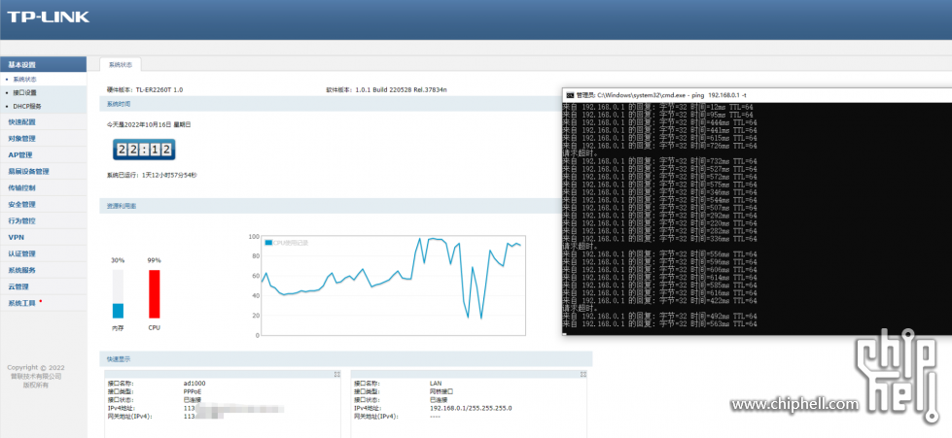Click the cmd.exe ping window title bar
The image size is (952, 438).
coord(758,94)
